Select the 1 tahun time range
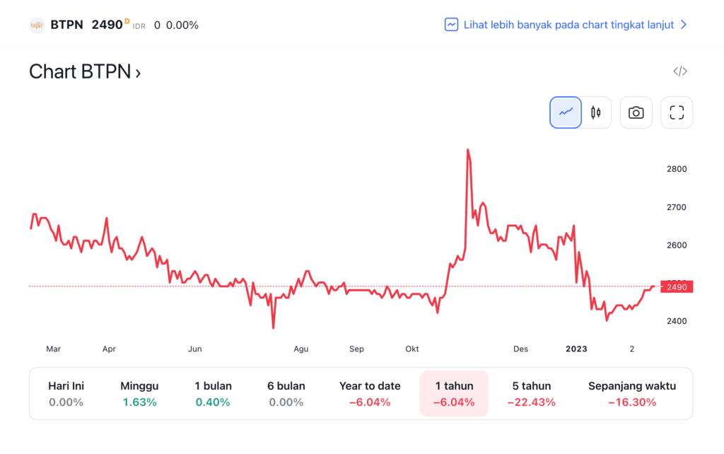The image size is (724, 454). 453,394
